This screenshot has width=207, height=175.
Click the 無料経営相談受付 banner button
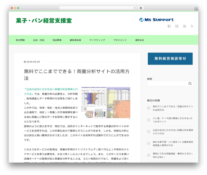(170, 59)
